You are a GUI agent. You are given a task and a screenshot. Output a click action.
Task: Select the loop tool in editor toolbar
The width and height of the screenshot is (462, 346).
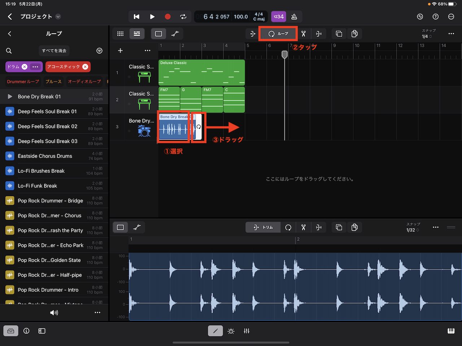(288, 227)
